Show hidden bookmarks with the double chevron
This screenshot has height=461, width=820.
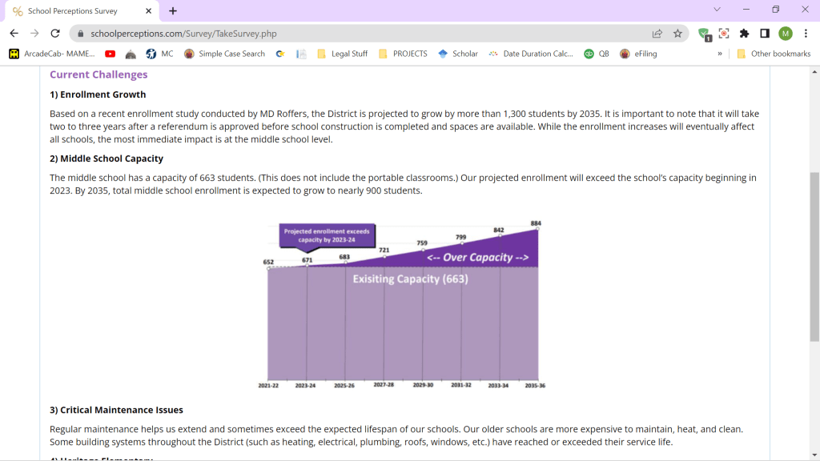tap(720, 54)
